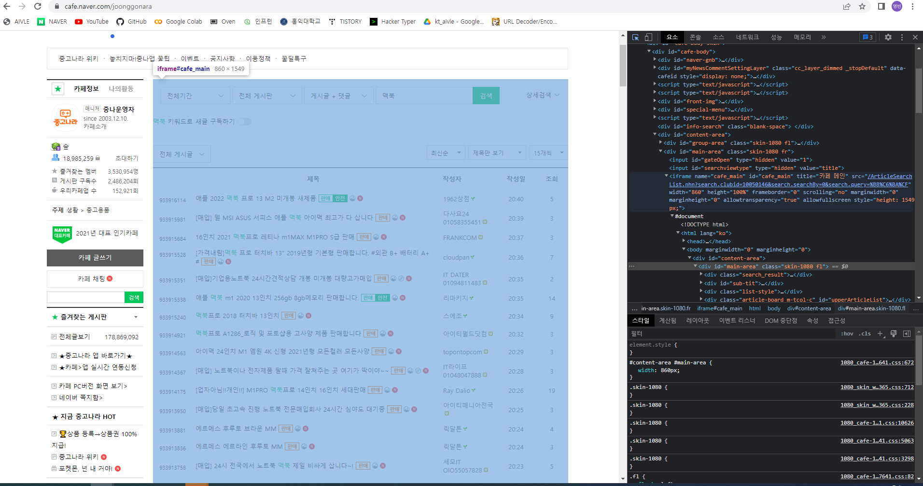Open the 전체기간 period dropdown

[x=196, y=96]
